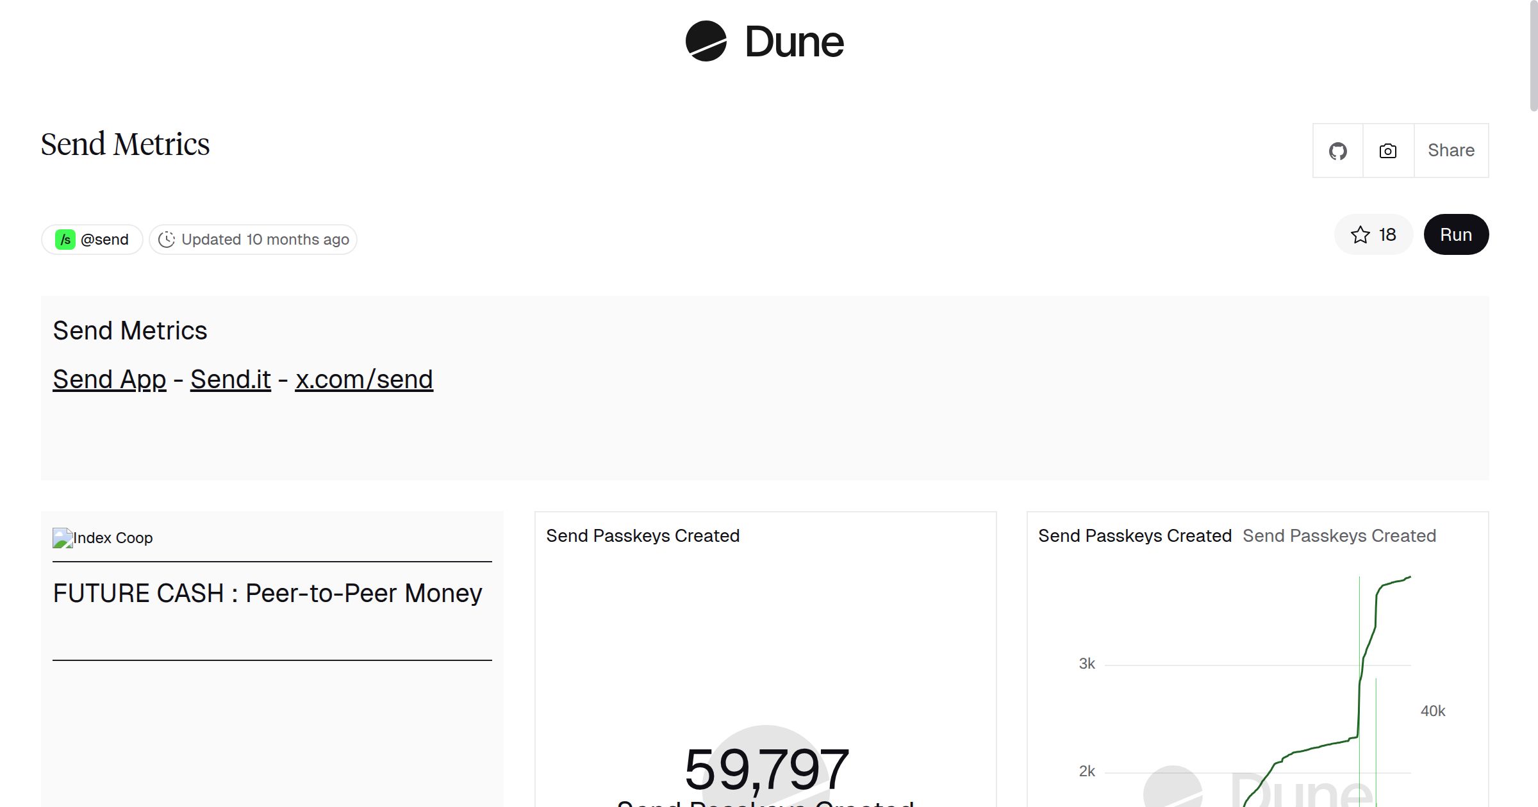Open the x.com/send link
1538x807 pixels.
click(365, 379)
